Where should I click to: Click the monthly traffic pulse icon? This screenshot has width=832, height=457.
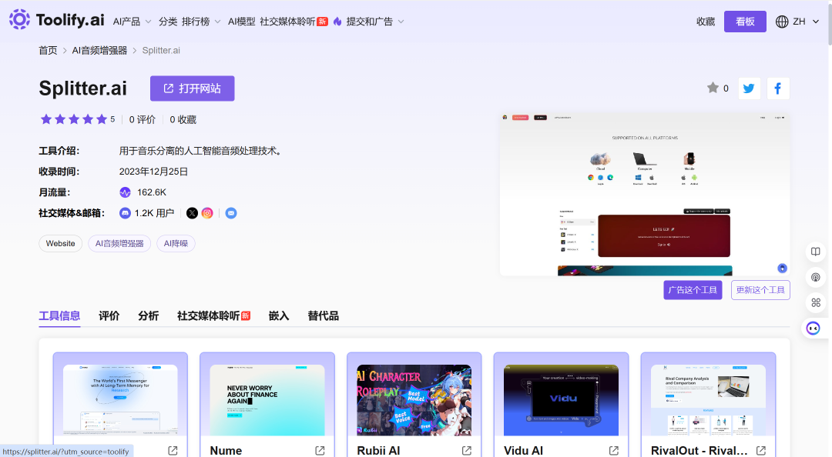(125, 192)
